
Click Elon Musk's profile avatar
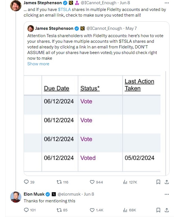point(16,197)
